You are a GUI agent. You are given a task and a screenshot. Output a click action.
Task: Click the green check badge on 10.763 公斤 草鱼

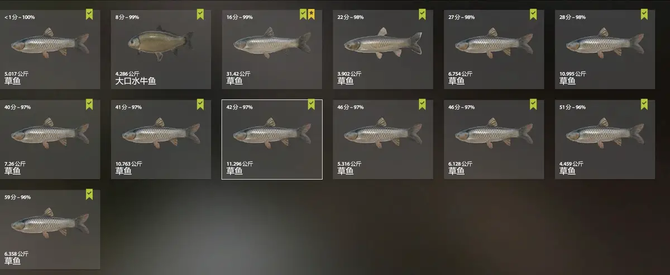[x=200, y=105]
